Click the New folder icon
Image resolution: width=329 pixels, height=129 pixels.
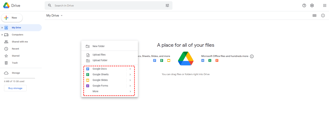point(88,46)
